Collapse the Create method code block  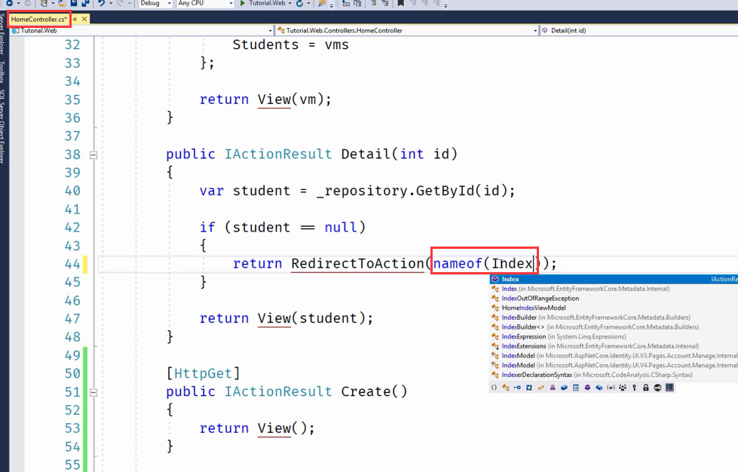[x=93, y=392]
